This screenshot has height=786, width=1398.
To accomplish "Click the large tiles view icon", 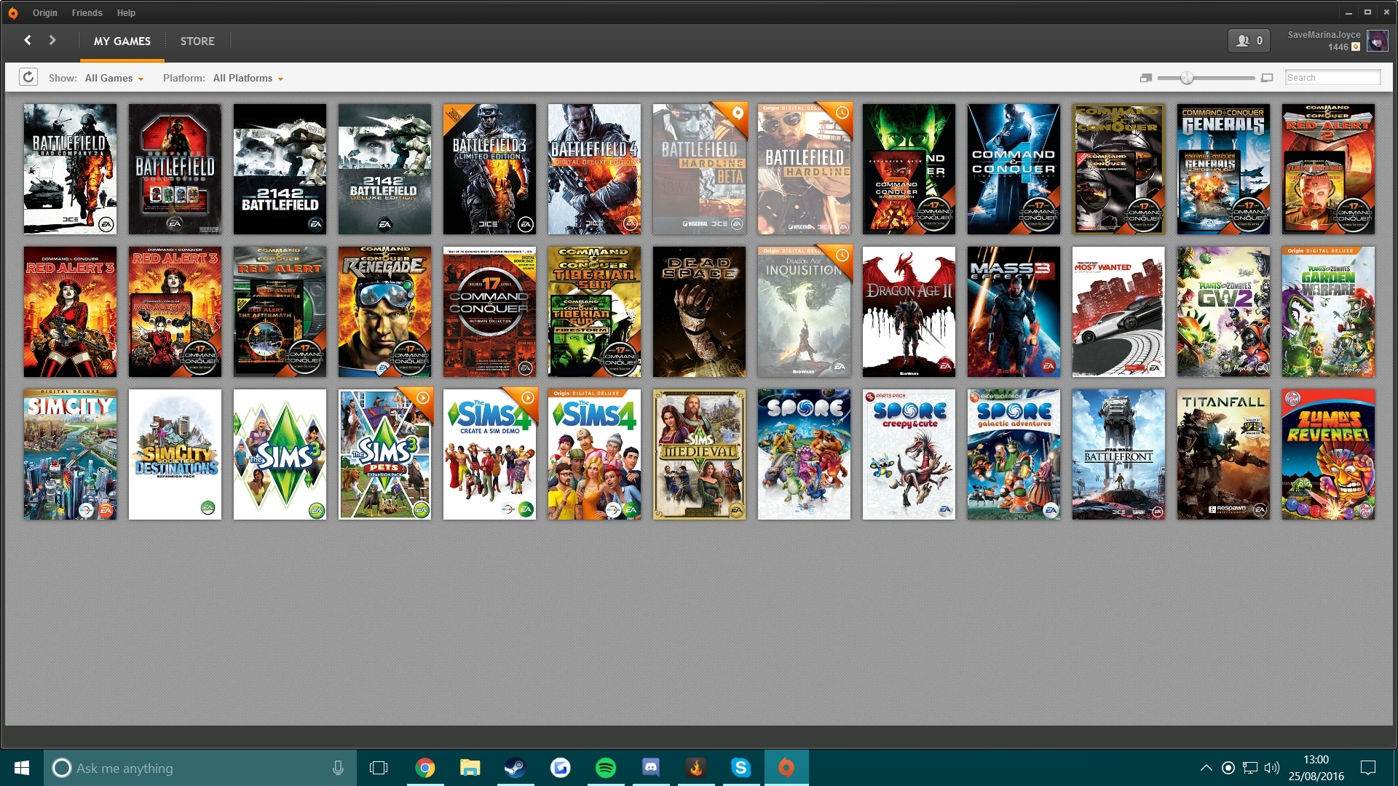I will [1267, 78].
